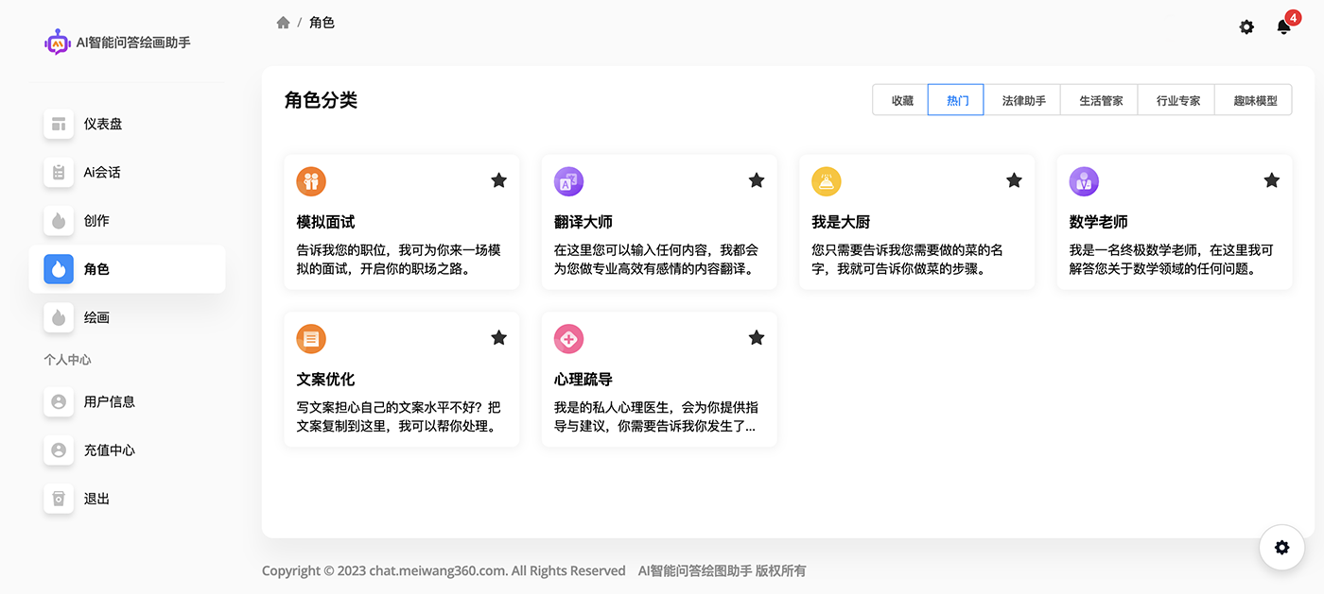Unfavorite the 文案优化 card star

point(498,338)
